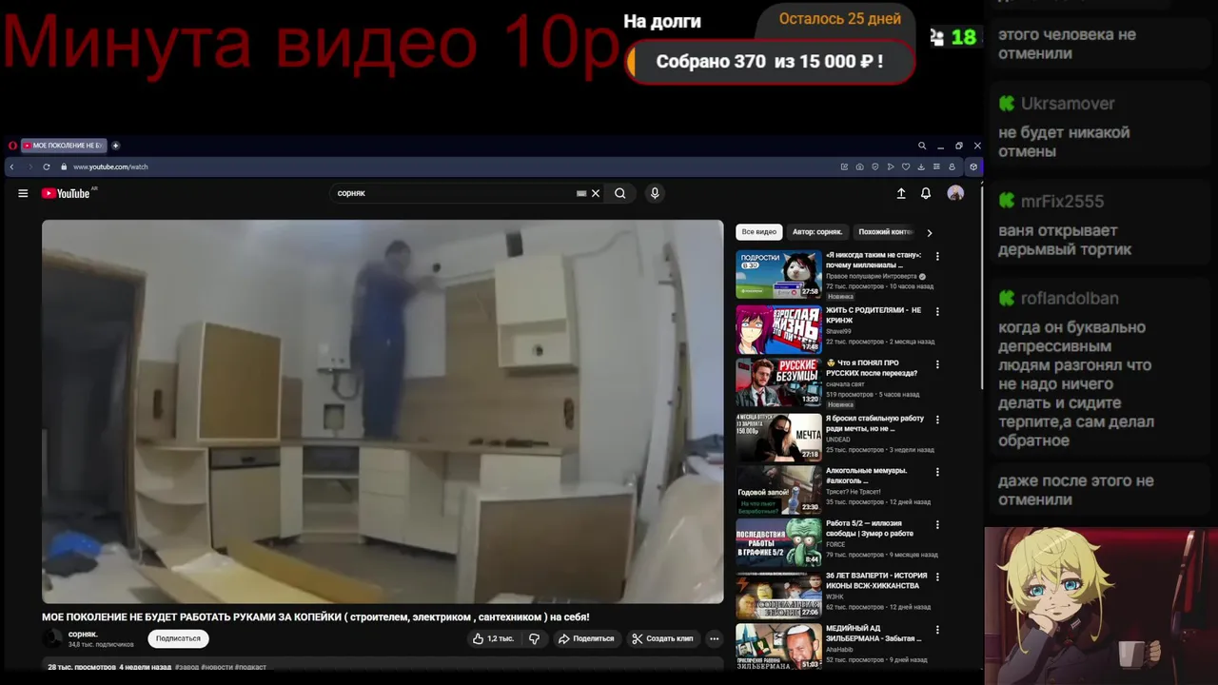This screenshot has height=685, width=1218.
Task: Open browser downloads icon
Action: (921, 166)
